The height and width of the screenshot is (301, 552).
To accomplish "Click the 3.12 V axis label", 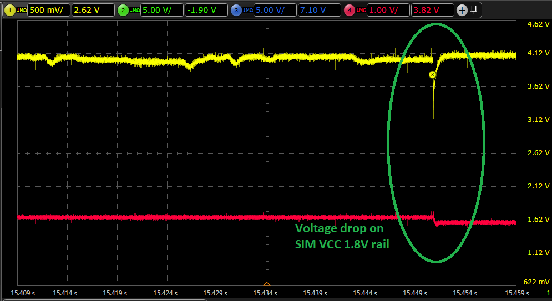I will point(539,120).
